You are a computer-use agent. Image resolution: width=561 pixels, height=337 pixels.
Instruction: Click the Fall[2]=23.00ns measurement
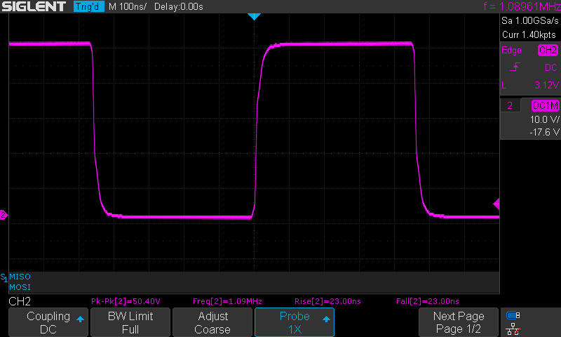tap(428, 301)
